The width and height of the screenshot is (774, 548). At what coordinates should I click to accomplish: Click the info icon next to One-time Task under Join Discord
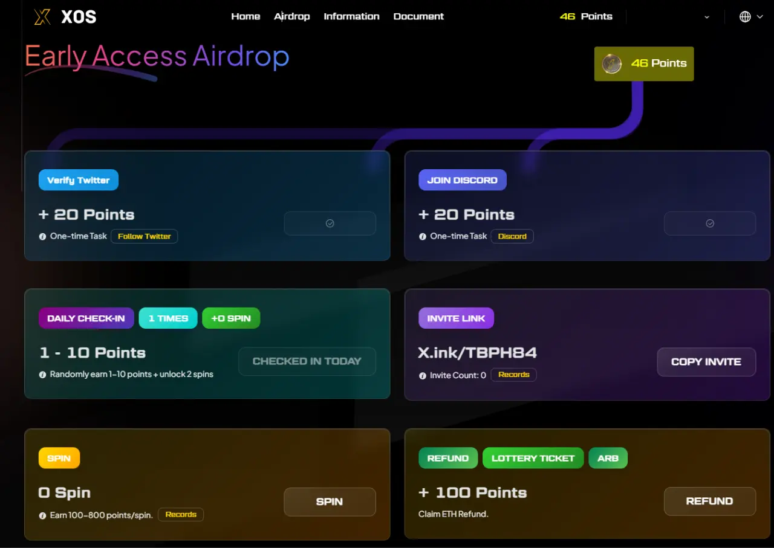[x=422, y=237]
